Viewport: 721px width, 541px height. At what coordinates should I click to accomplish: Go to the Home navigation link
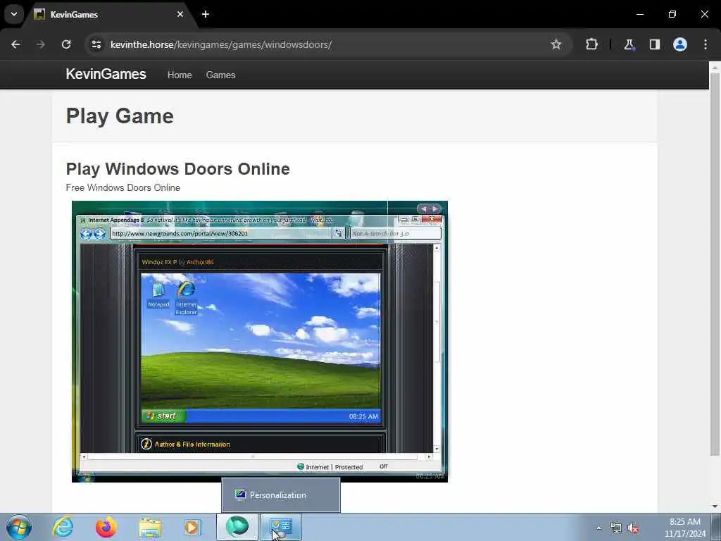click(180, 75)
